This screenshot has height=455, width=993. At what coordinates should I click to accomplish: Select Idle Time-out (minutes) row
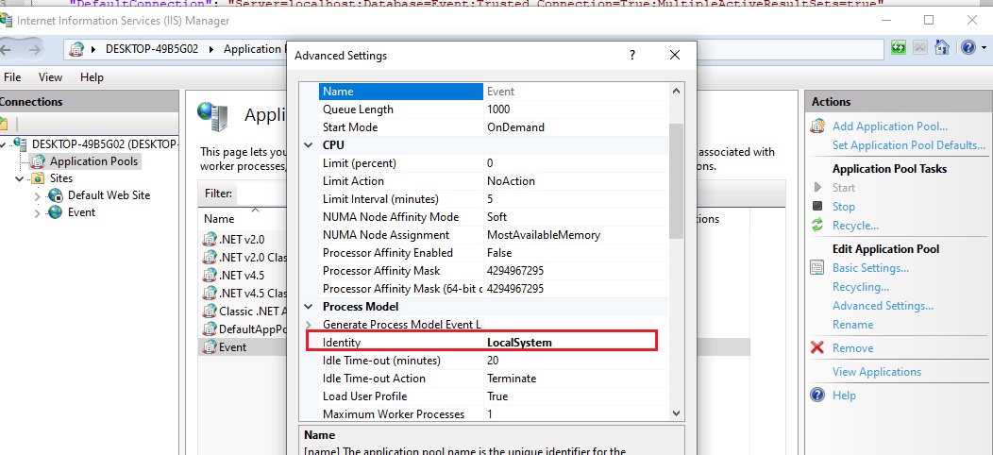coord(494,361)
